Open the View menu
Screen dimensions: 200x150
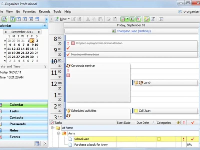tap(9, 11)
